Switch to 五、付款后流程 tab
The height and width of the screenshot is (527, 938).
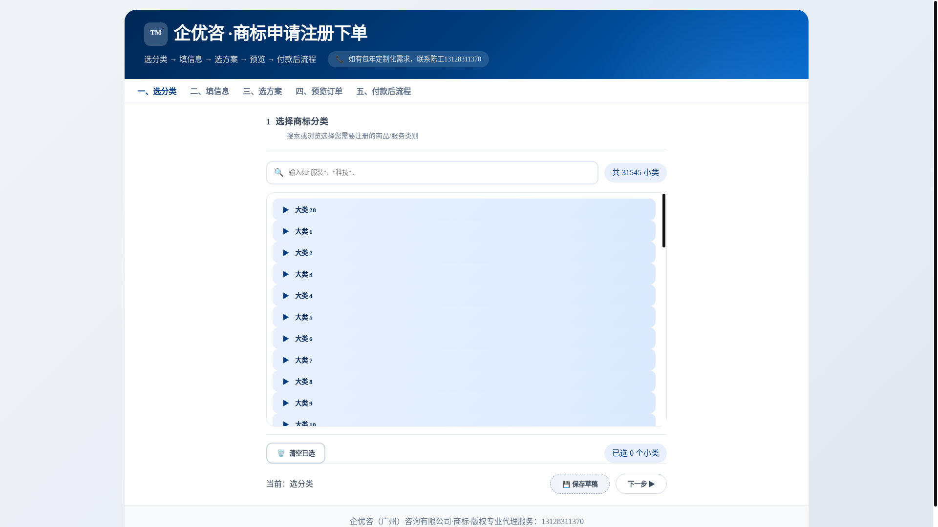click(x=384, y=91)
